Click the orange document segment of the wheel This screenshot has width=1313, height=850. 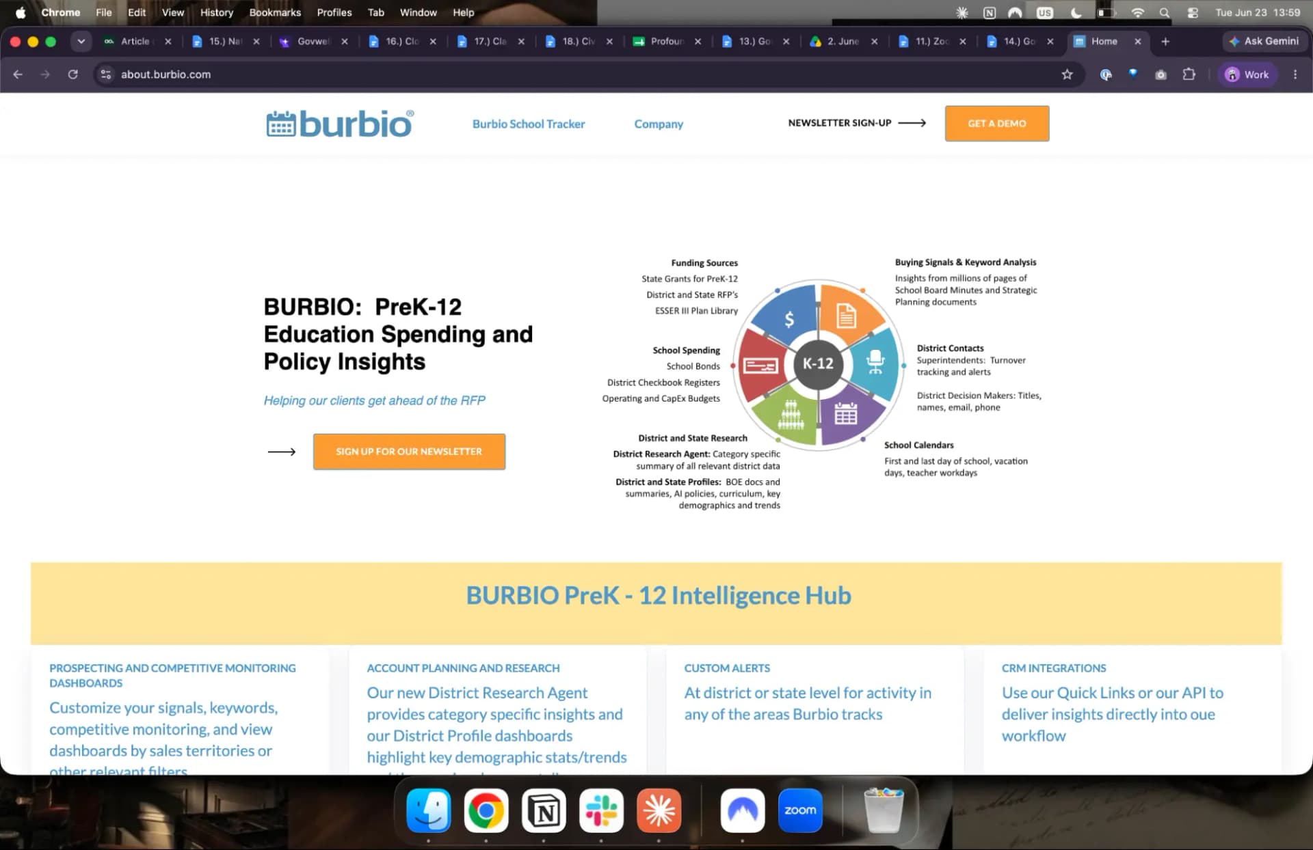click(x=847, y=314)
